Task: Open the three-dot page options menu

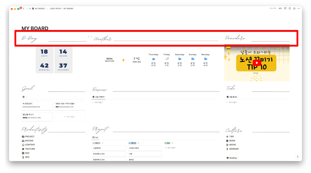Action: pos(298,8)
